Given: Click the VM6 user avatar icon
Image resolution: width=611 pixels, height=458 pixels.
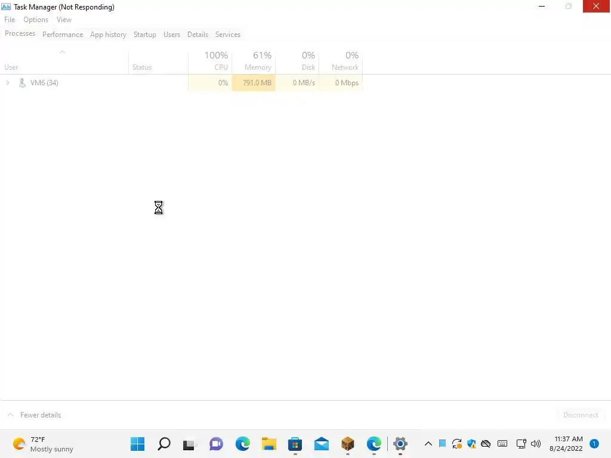Looking at the screenshot, I should 22,82.
